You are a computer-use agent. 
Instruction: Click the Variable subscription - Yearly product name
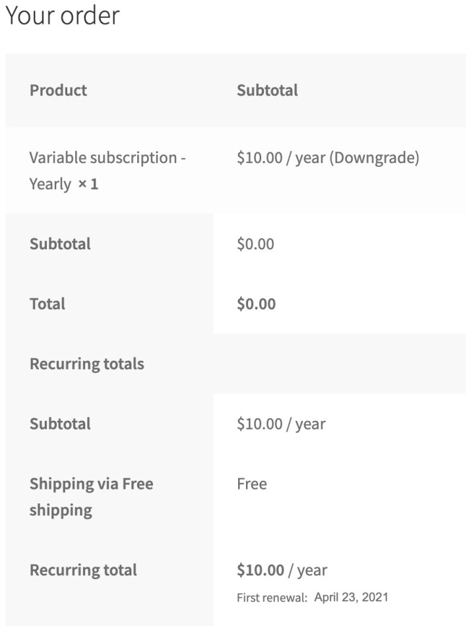[x=107, y=158]
